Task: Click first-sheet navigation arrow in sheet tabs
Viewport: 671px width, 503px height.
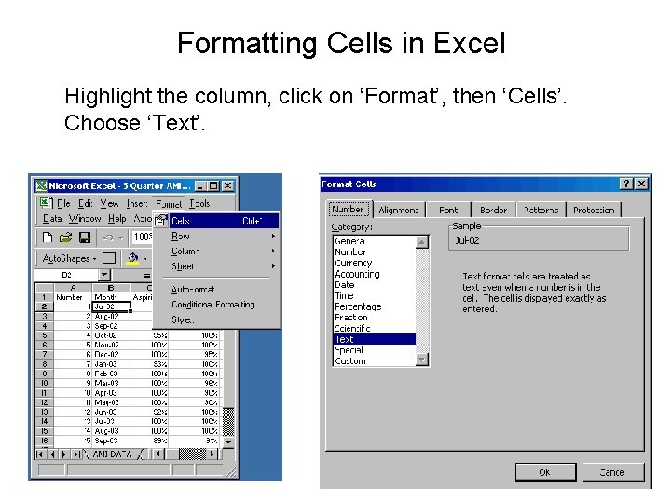Action: pyautogui.click(x=40, y=455)
